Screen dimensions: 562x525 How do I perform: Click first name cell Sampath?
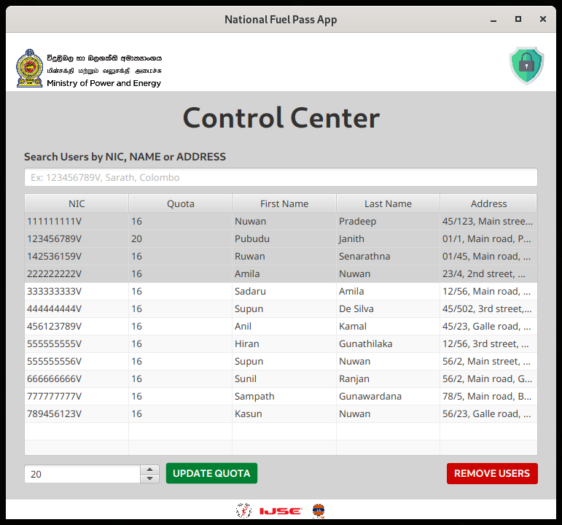284,396
